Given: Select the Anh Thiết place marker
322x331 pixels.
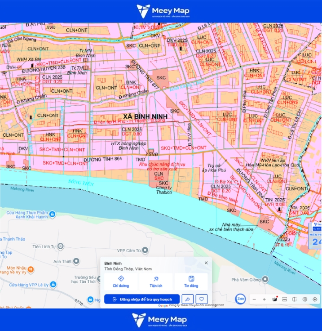Looking at the screenshot, I should coord(76,261).
